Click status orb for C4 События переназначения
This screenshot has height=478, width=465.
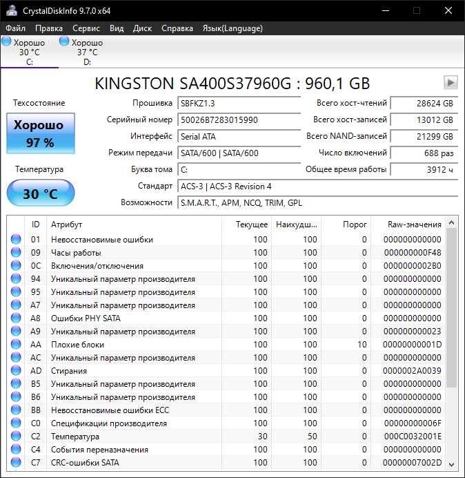click(16, 449)
